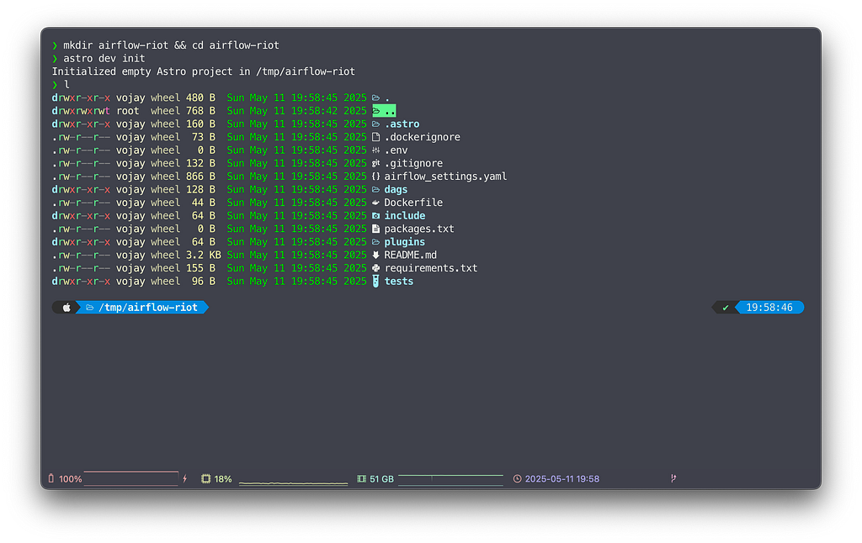Click the folder icon next to include

click(x=376, y=216)
